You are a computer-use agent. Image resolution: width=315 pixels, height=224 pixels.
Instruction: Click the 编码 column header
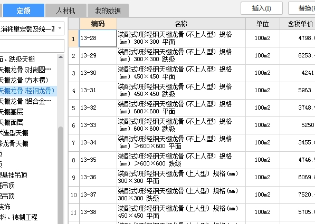coord(98,24)
